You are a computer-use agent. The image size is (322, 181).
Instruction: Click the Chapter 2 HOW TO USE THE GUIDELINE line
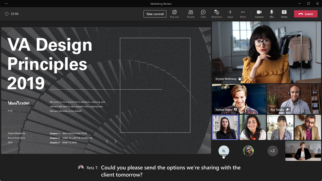tap(71, 138)
